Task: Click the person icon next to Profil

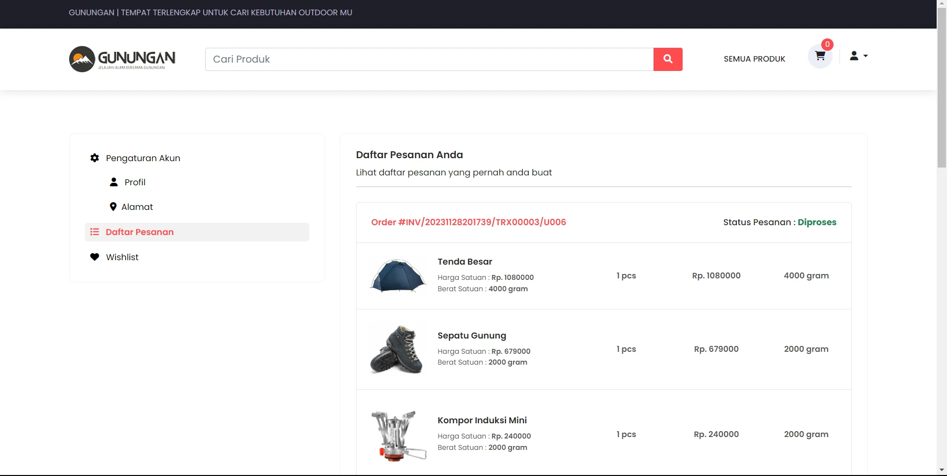Action: (113, 182)
